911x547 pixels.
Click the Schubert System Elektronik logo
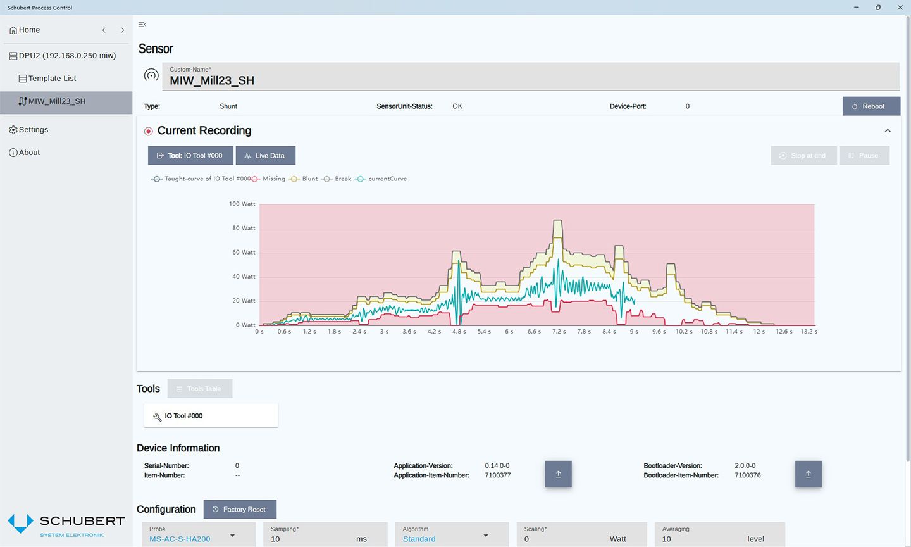(66, 525)
